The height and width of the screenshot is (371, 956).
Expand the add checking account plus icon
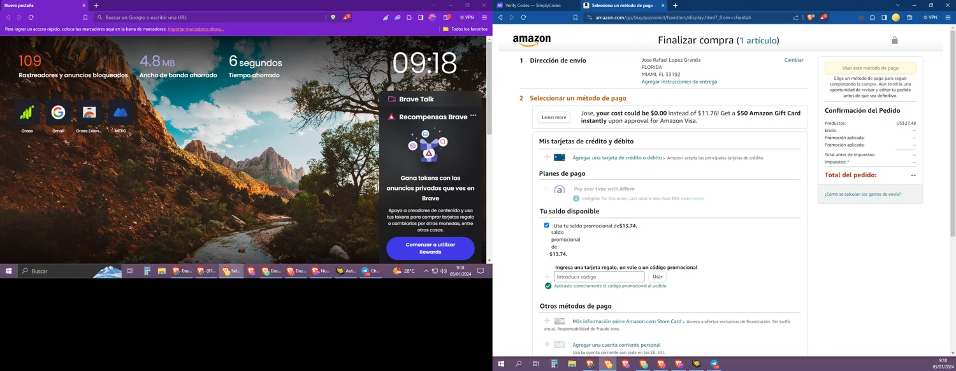point(547,344)
